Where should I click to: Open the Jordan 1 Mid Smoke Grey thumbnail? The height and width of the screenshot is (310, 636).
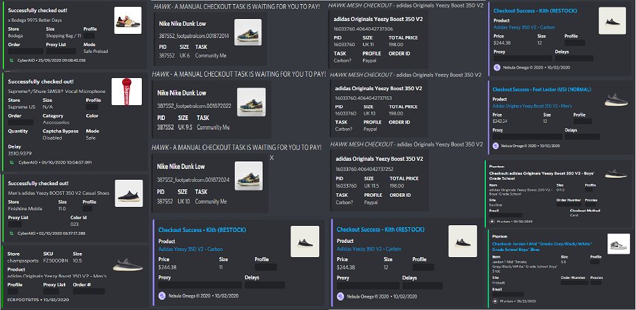[618, 244]
